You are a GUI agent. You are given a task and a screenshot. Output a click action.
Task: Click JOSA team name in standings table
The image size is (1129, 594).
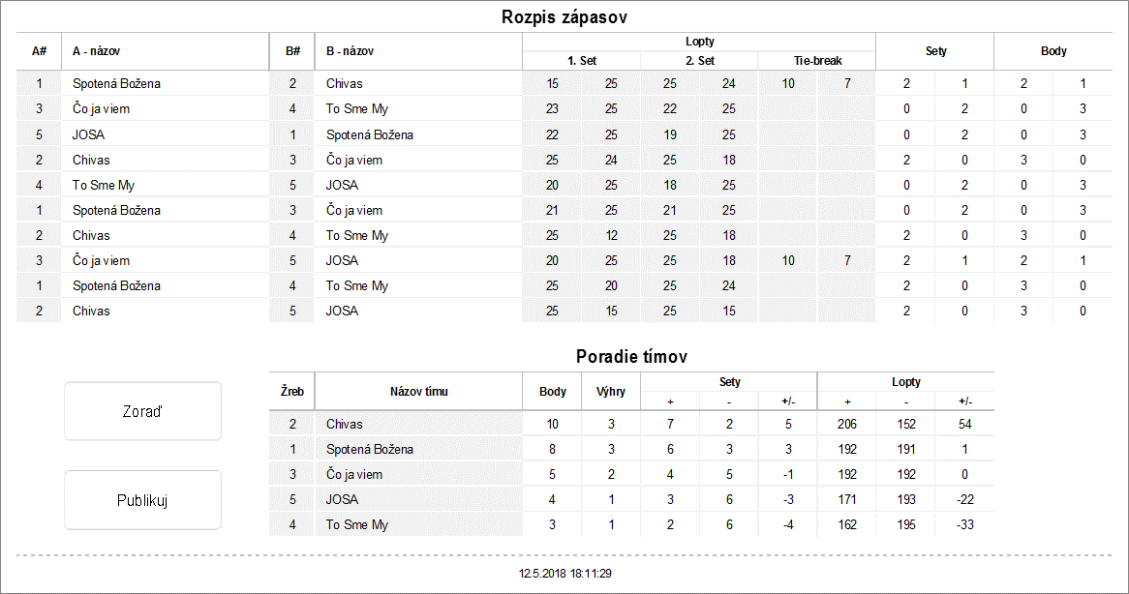click(343, 499)
